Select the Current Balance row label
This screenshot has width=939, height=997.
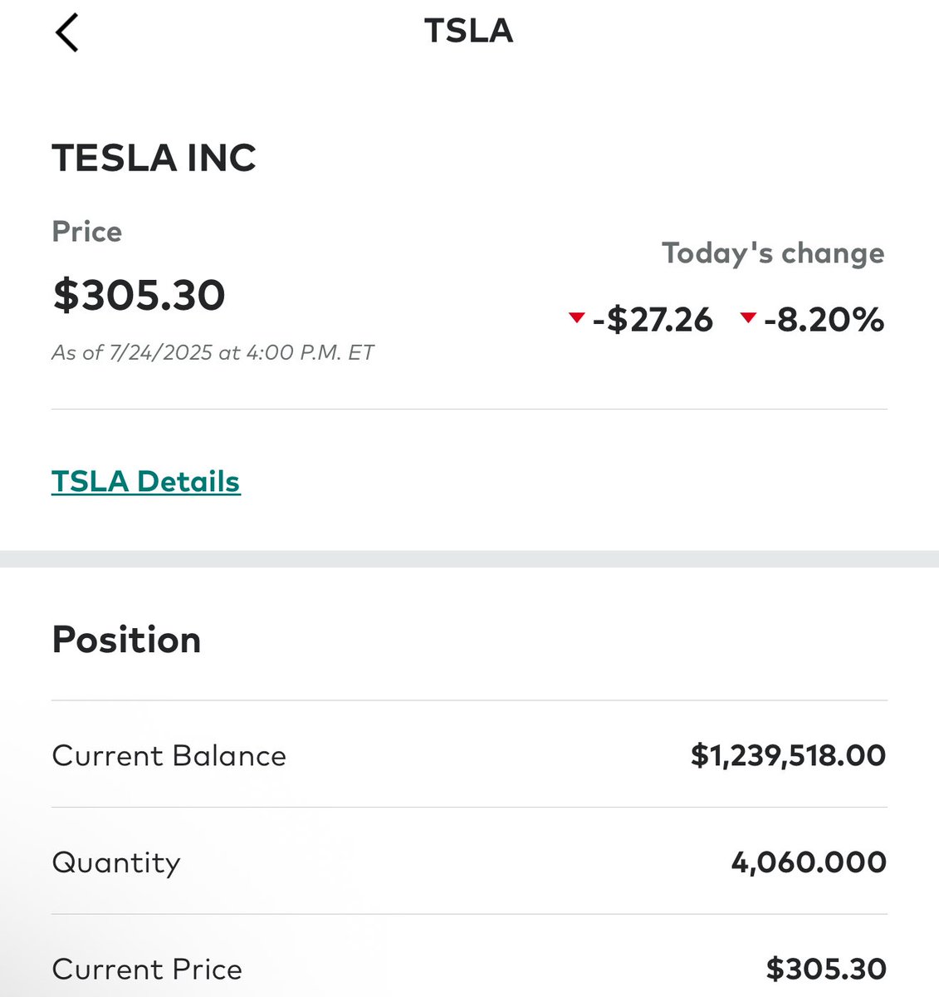click(x=169, y=755)
